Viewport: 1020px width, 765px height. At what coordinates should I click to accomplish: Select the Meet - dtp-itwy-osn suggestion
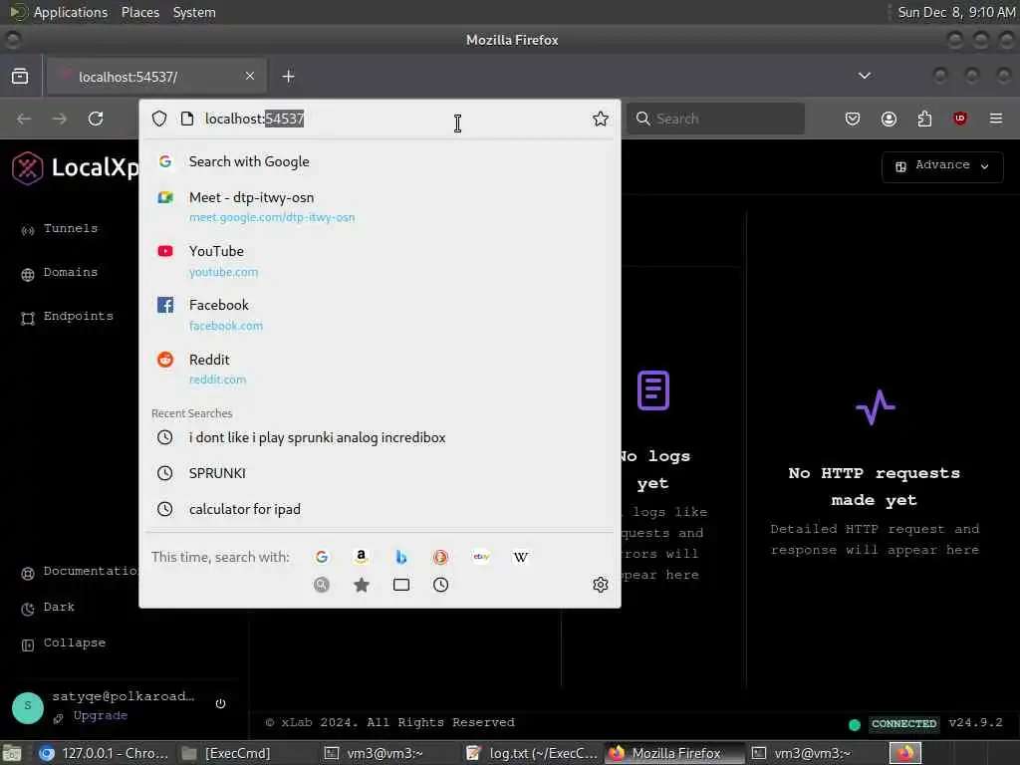point(380,206)
